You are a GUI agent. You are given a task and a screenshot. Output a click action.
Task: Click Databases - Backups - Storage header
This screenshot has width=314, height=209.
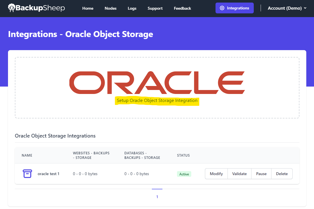click(142, 155)
